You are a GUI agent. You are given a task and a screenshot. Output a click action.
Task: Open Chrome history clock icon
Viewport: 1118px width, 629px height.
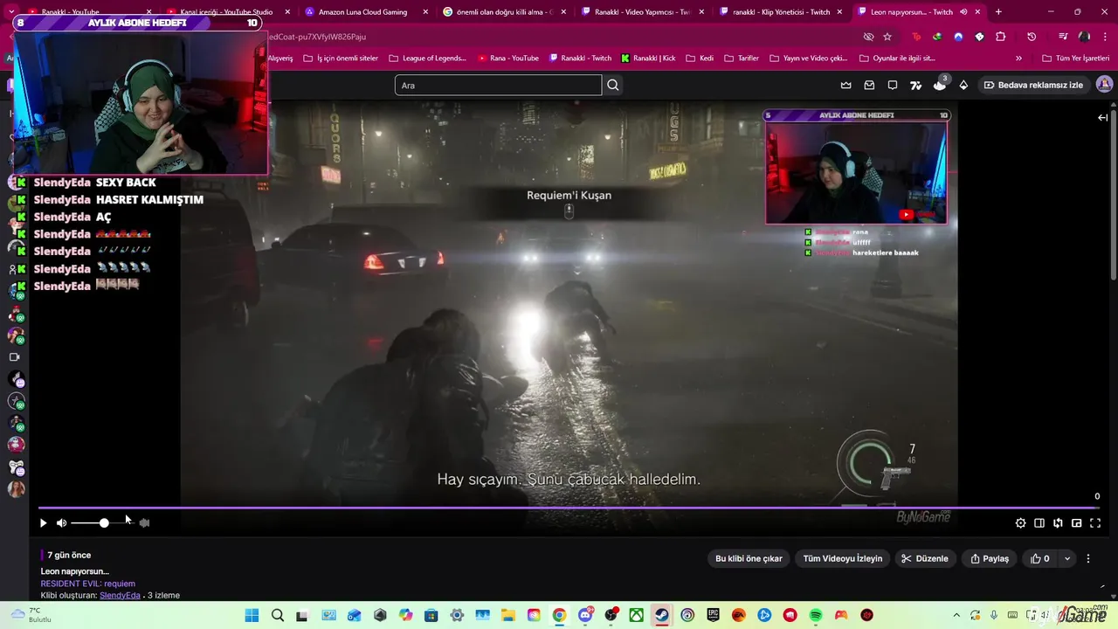coord(1032,37)
